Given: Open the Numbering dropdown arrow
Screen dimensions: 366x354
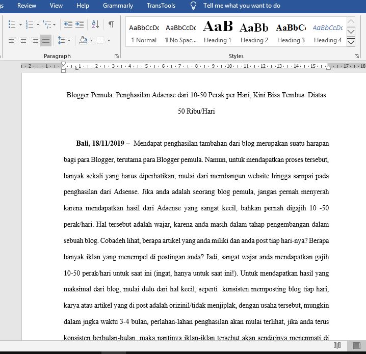Looking at the screenshot, I should click(x=38, y=24).
